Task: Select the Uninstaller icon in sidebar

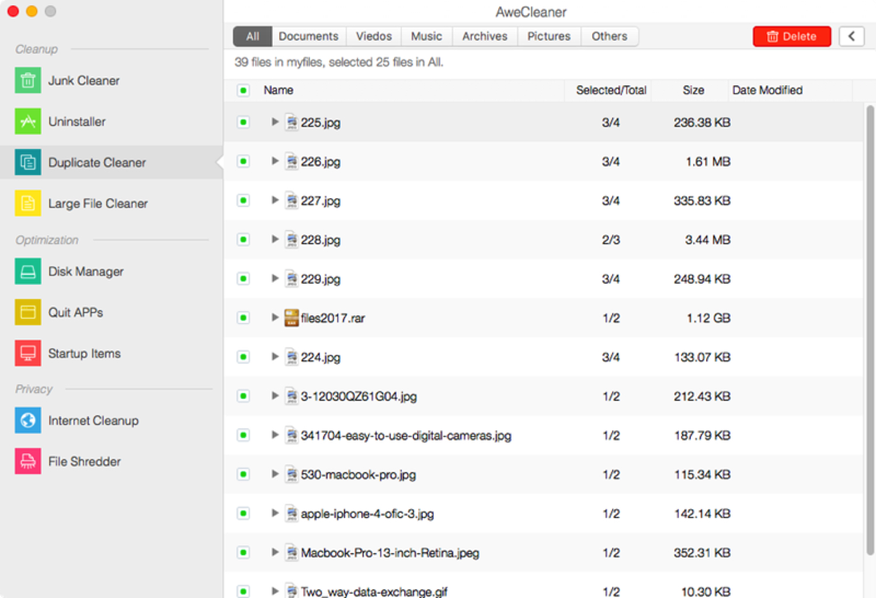Action: [x=27, y=121]
